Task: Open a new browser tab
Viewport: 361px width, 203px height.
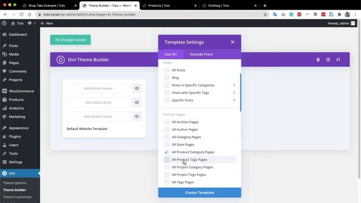Action: (x=265, y=6)
